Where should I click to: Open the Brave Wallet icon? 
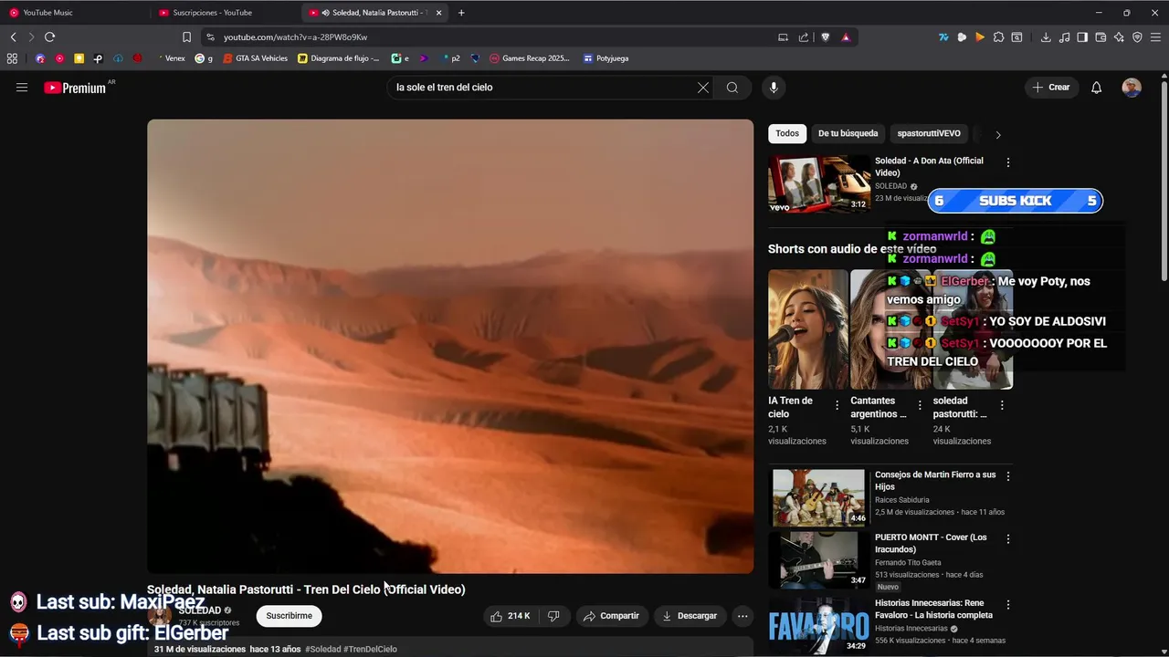click(x=1101, y=37)
